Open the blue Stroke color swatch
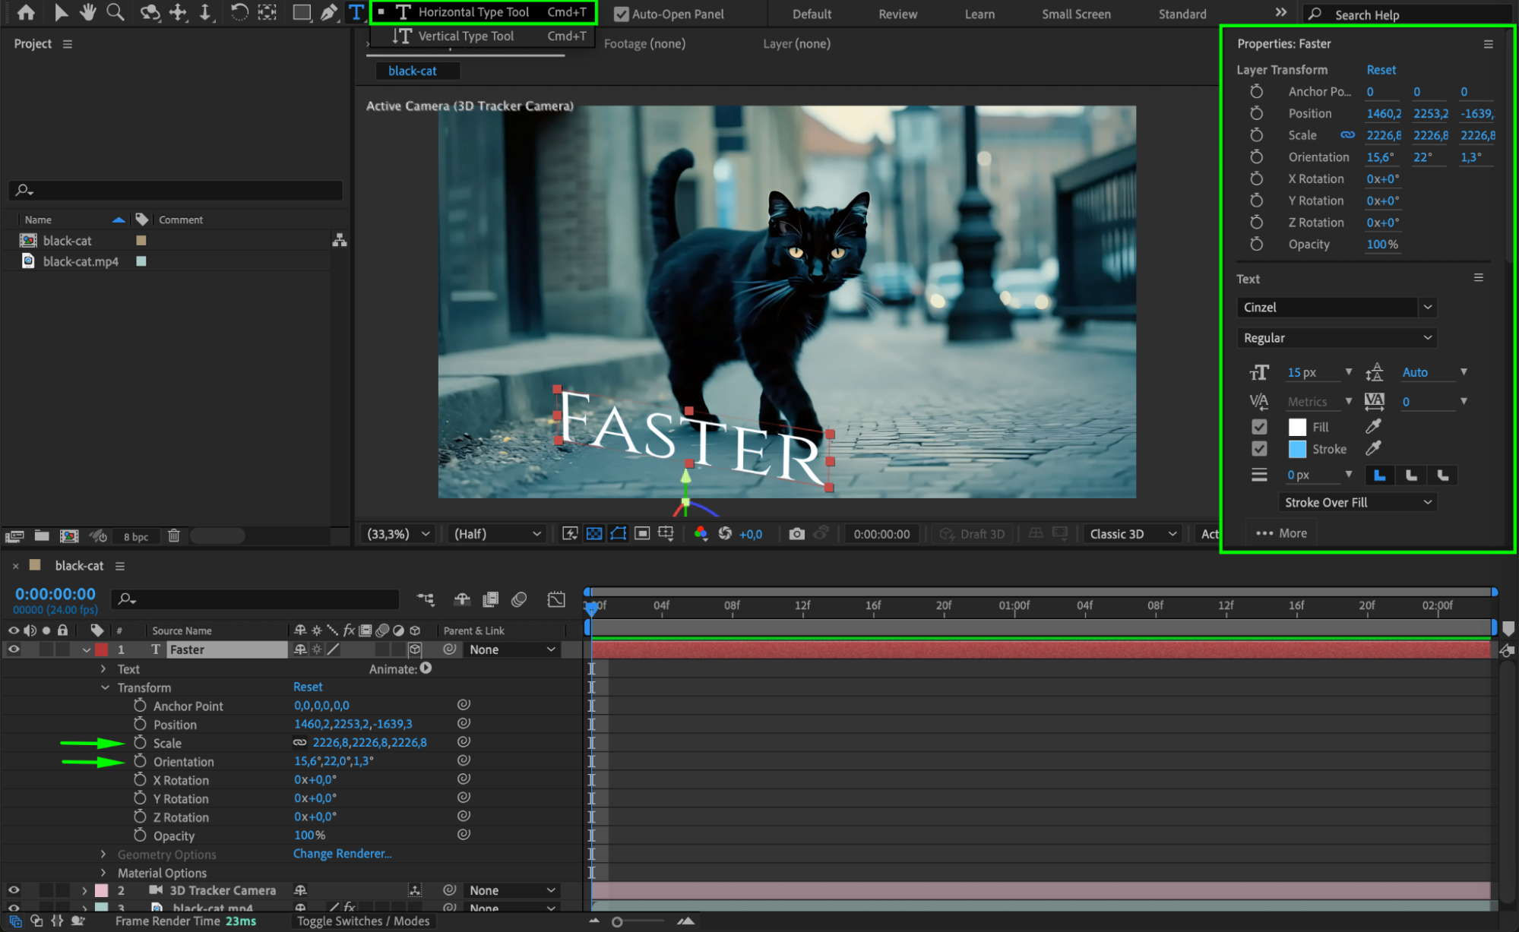 [1297, 449]
